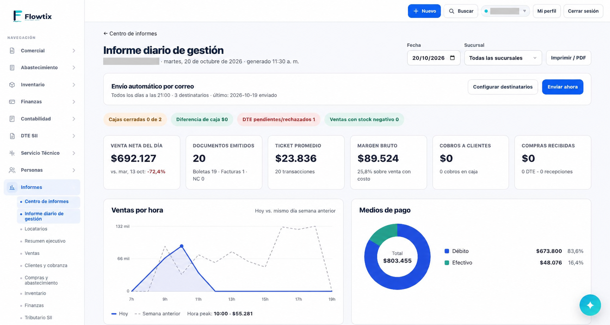
Task: Click the Inventario box icon
Action: click(x=12, y=85)
